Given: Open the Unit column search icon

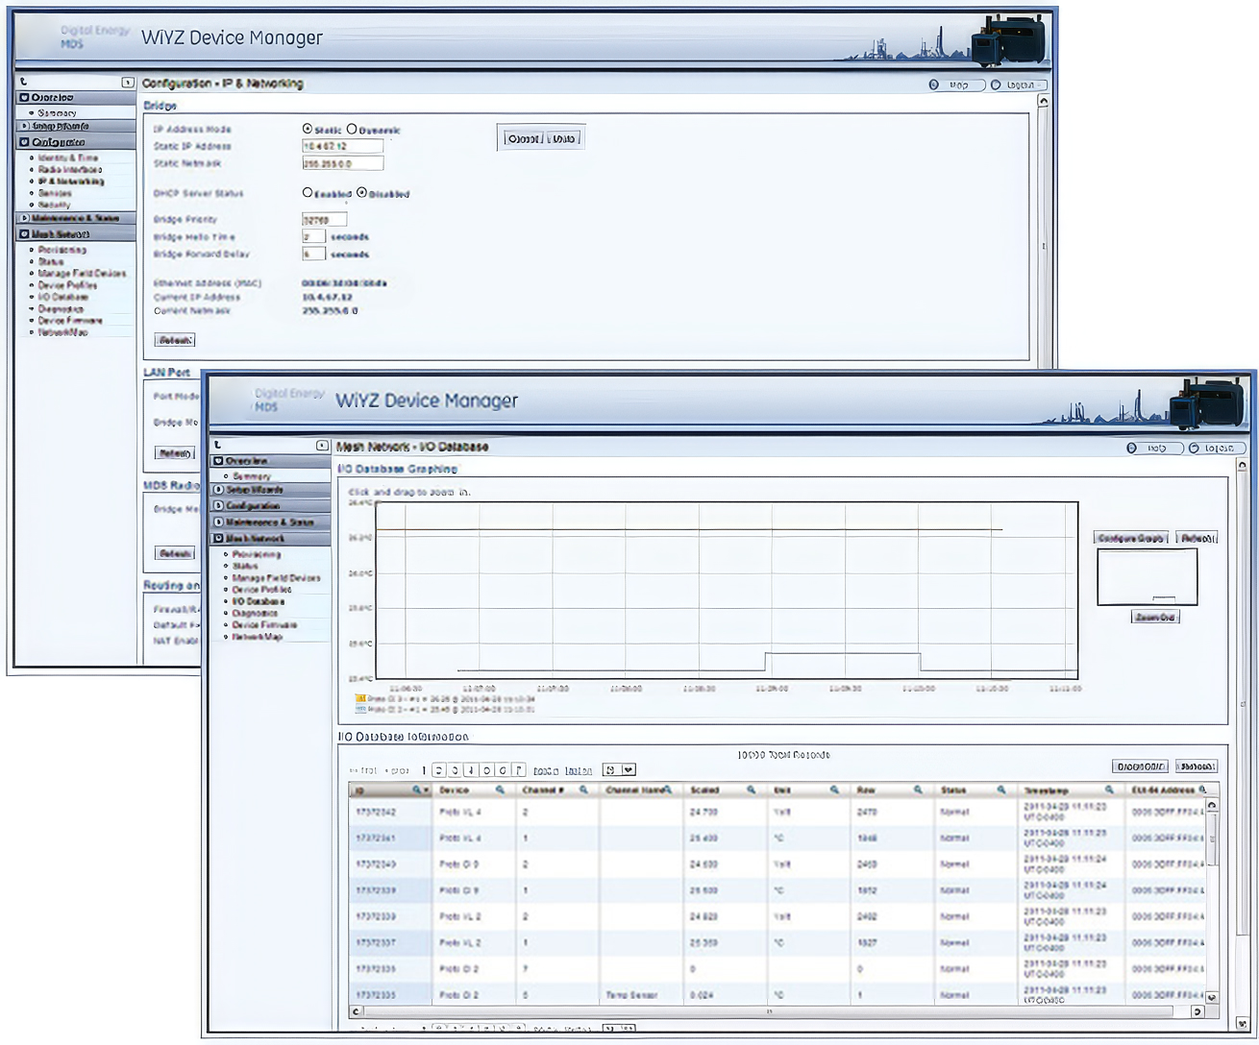Looking at the screenshot, I should [x=834, y=790].
